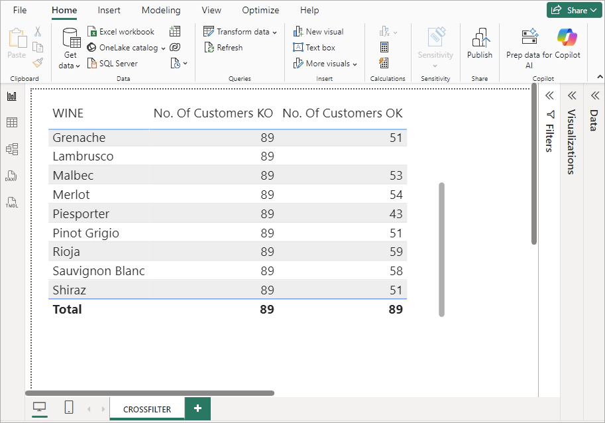Viewport: 605px width, 423px height.
Task: Click Prep data for AI icon
Action: point(529,37)
